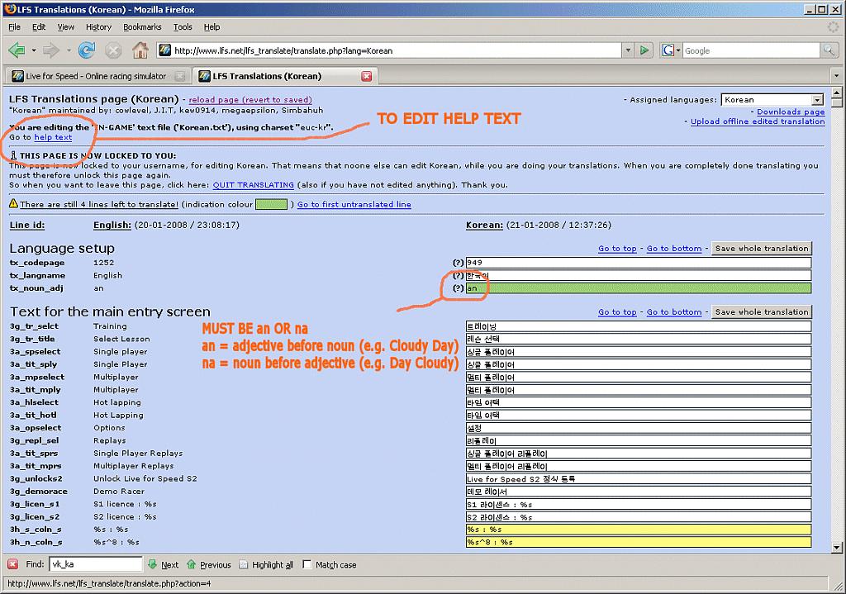
Task: Click the site favicon in the address bar
Action: [x=165, y=50]
